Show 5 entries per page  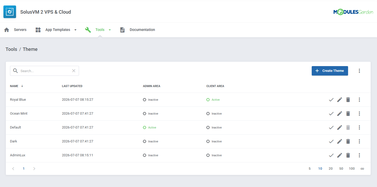(310, 169)
